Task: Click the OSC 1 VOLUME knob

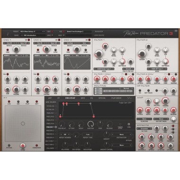Action: tap(16, 90)
